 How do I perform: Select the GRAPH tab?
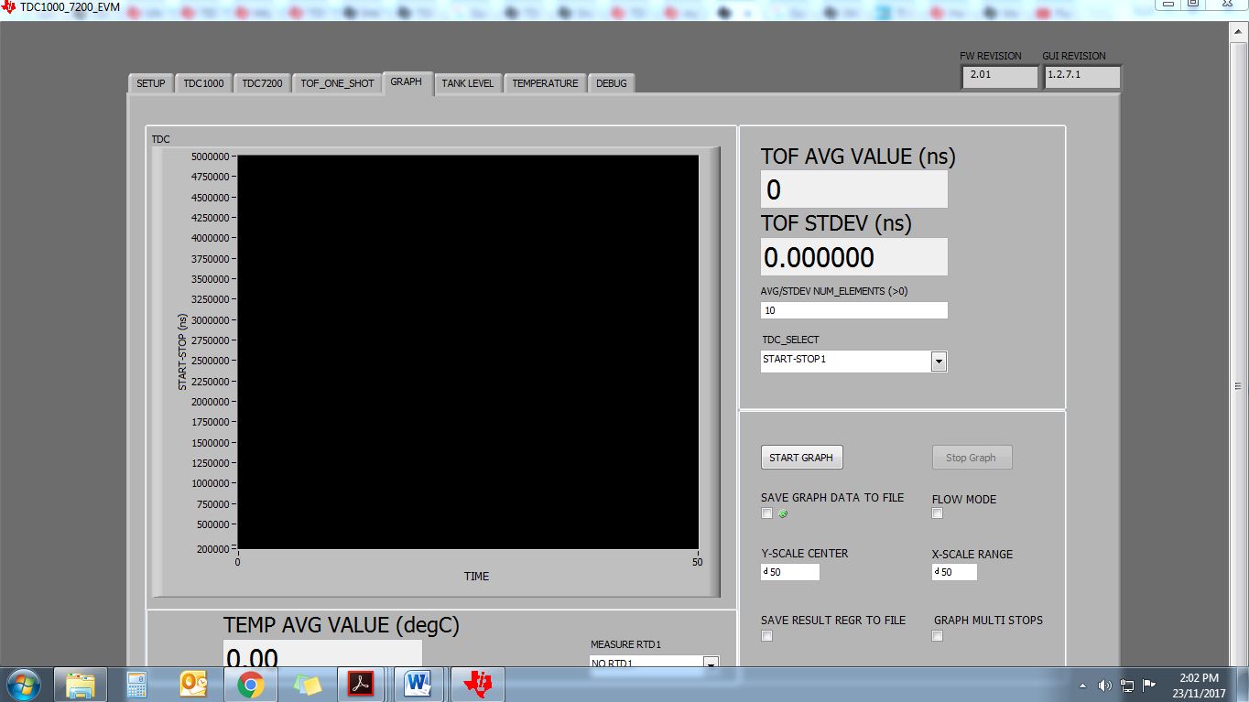click(x=407, y=81)
